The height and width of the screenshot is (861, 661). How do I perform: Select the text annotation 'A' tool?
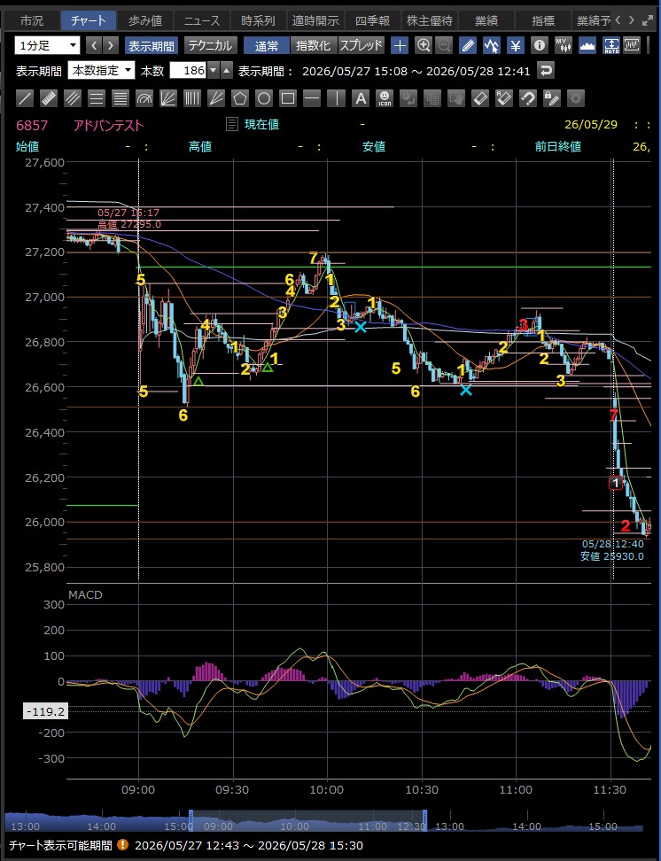pos(360,99)
